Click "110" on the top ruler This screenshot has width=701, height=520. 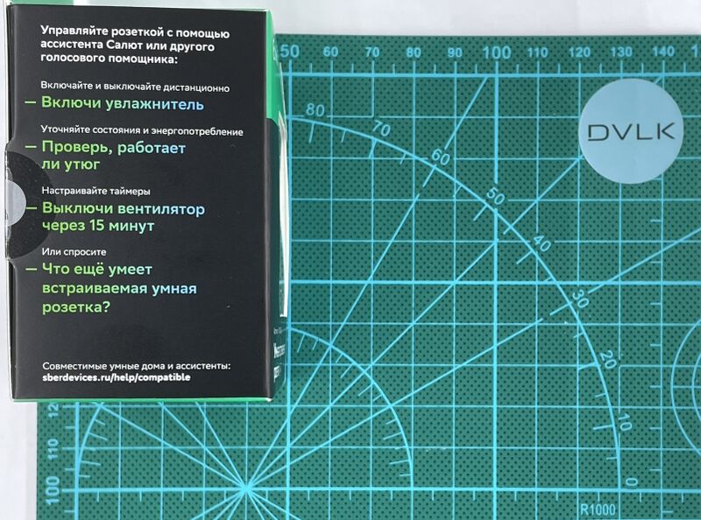537,53
